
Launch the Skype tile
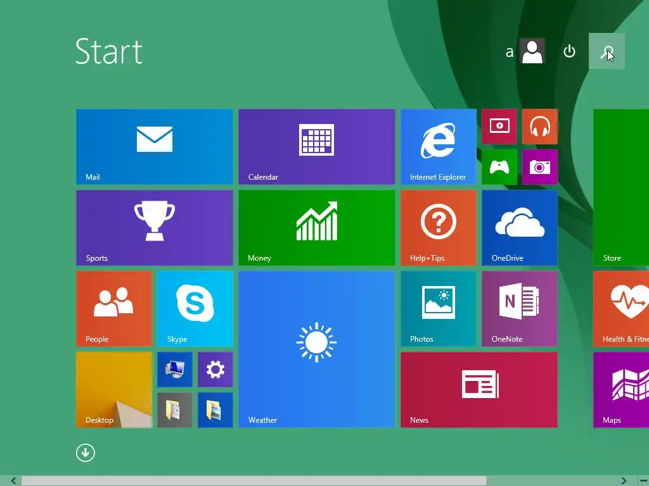tap(195, 309)
